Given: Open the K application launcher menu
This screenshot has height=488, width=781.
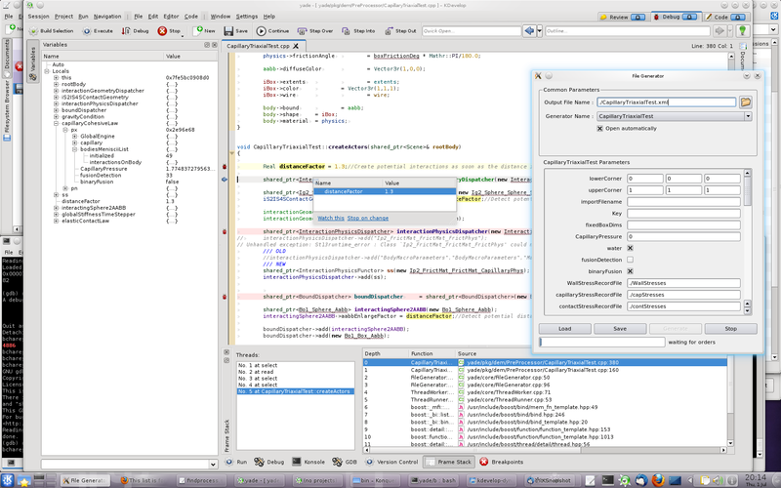Looking at the screenshot, I should (x=9, y=480).
